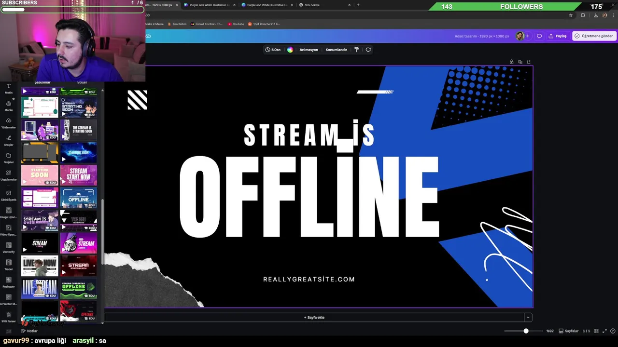This screenshot has width=618, height=347.
Task: Select the Live Stream blue template
Action: tap(40, 289)
